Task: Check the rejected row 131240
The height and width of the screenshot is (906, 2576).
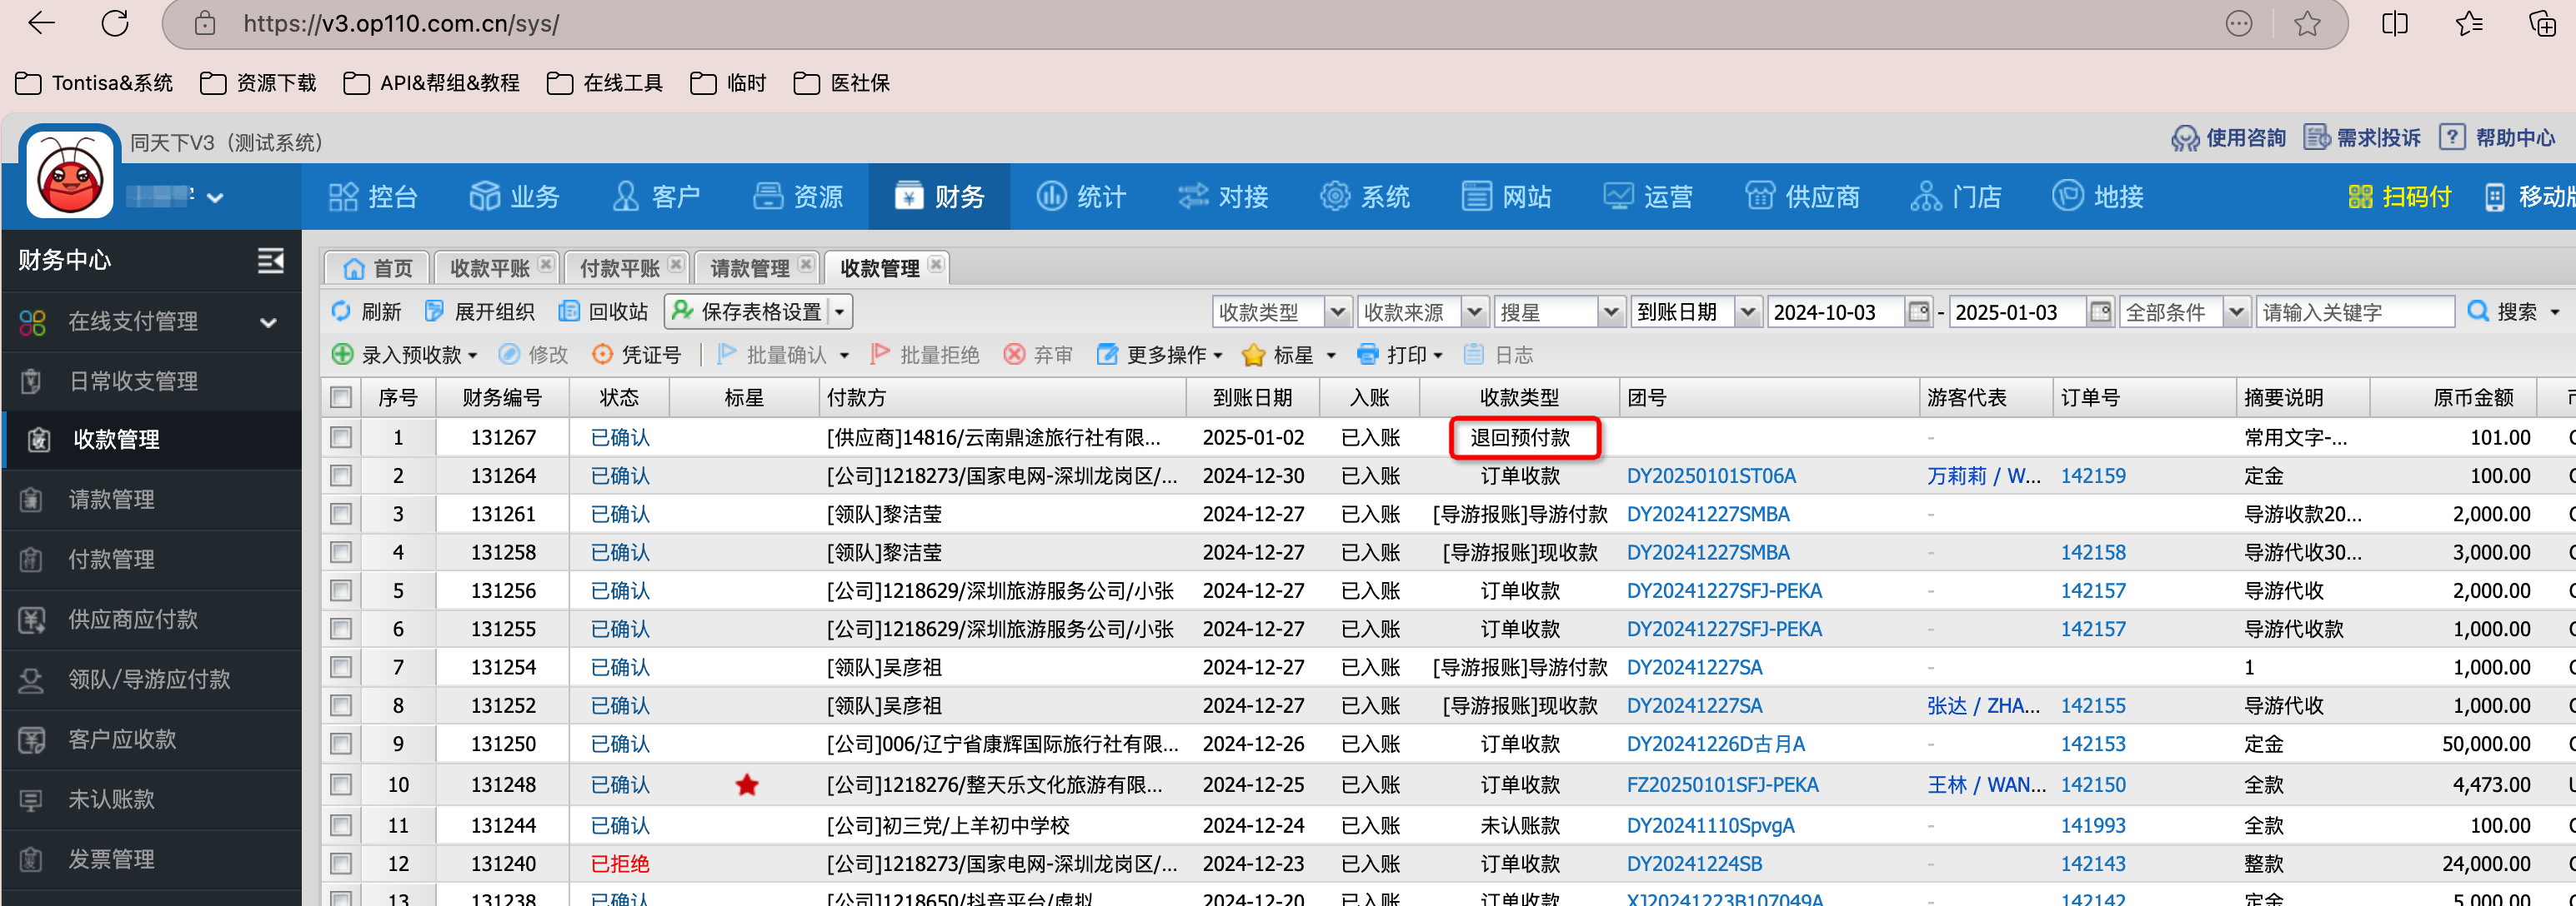Action: point(341,863)
